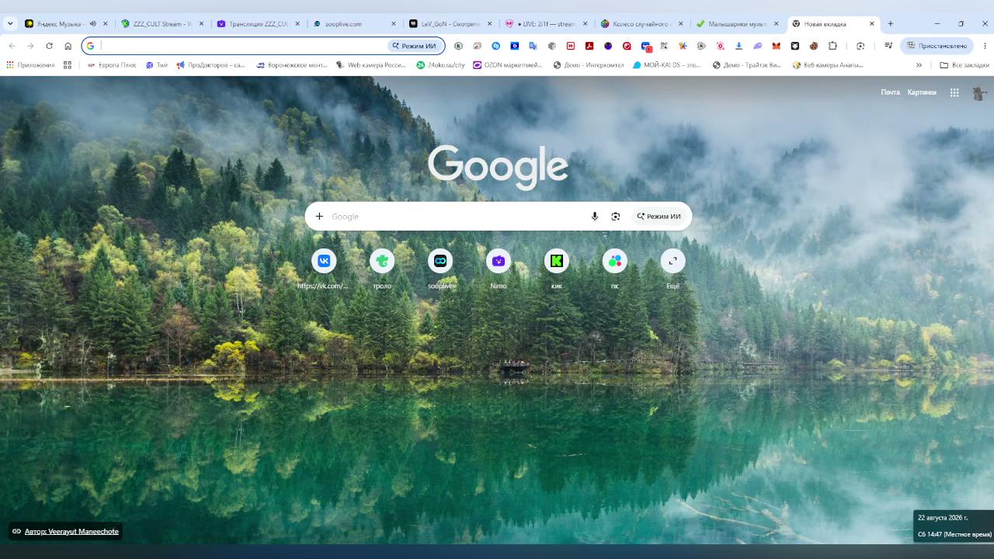Viewport: 994px width, 559px height.
Task: Open the extensions puzzle icon
Action: [832, 46]
